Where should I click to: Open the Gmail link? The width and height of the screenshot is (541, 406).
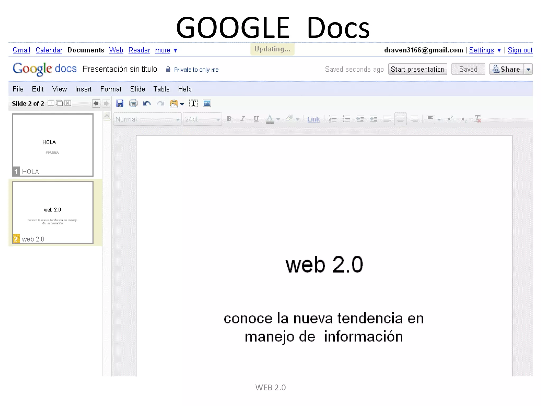coord(21,50)
